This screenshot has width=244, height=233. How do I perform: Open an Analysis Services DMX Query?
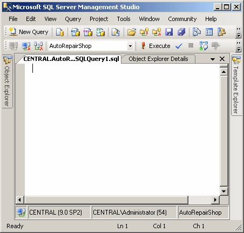88,32
